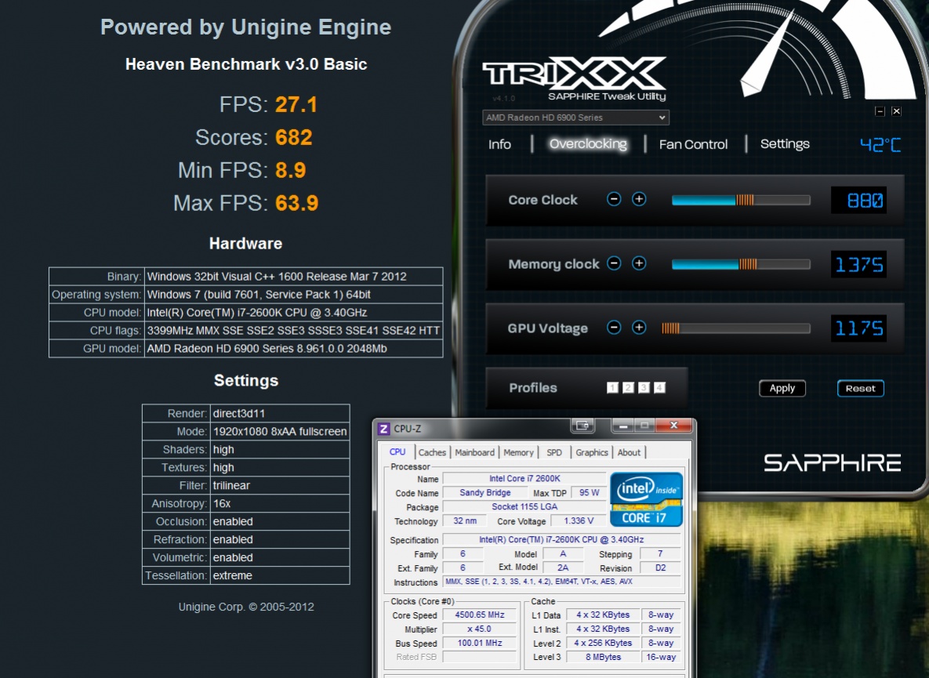929x678 pixels.
Task: Click the Technology value 32 nm
Action: (465, 521)
